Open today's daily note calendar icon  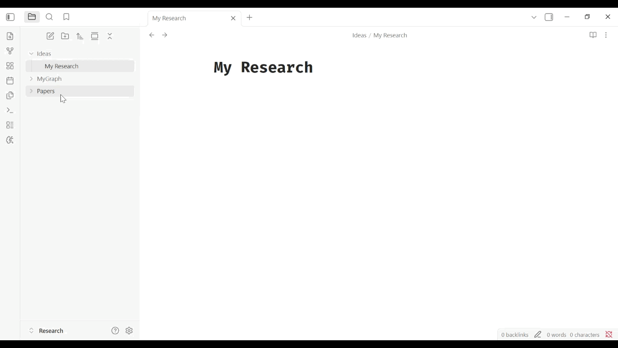[x=10, y=81]
